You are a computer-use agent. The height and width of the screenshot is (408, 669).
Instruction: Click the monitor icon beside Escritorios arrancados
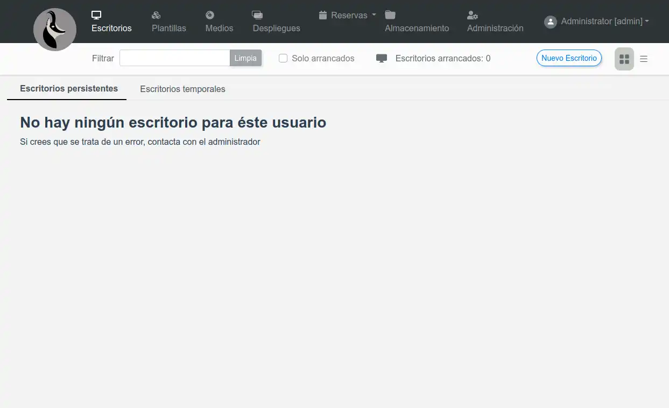tap(382, 58)
